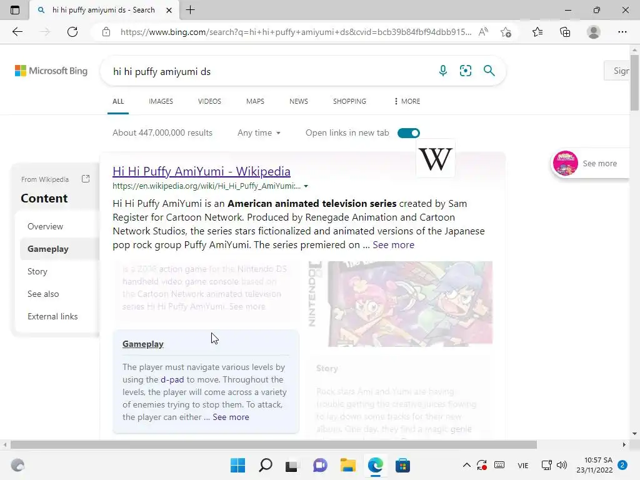
Task: Click the search query input field
Action: tap(269, 71)
